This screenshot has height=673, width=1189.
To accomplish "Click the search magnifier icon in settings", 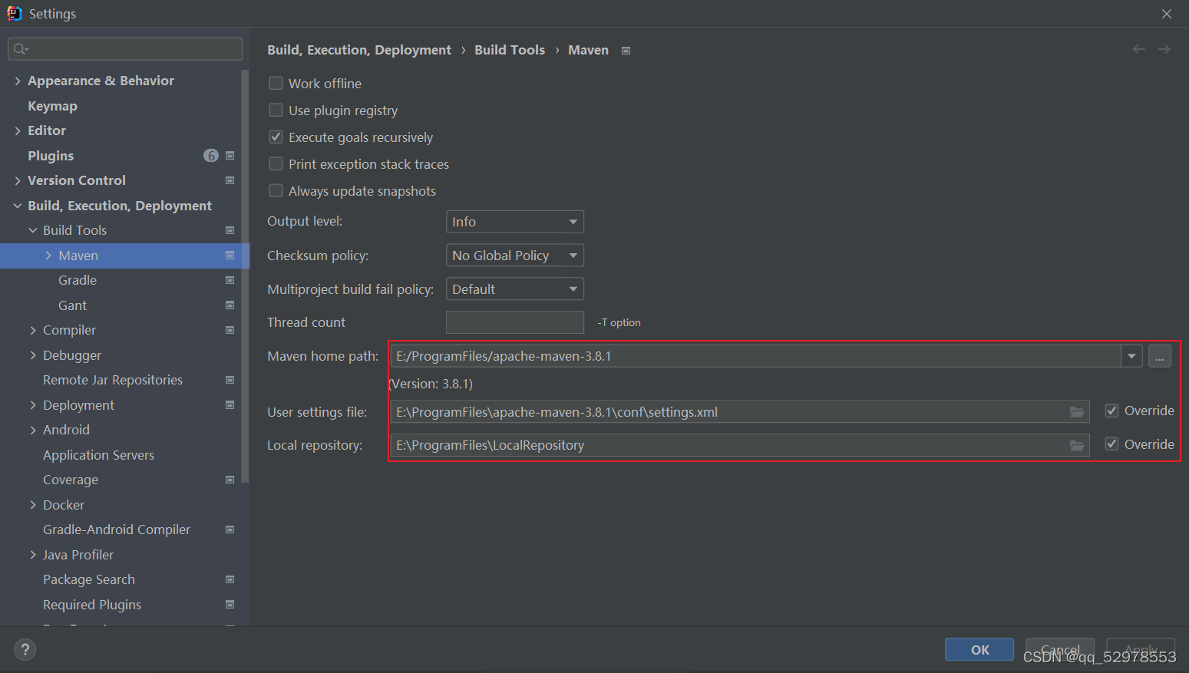I will pos(20,49).
